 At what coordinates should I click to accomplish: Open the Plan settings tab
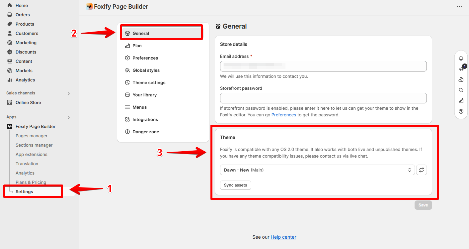163,46
